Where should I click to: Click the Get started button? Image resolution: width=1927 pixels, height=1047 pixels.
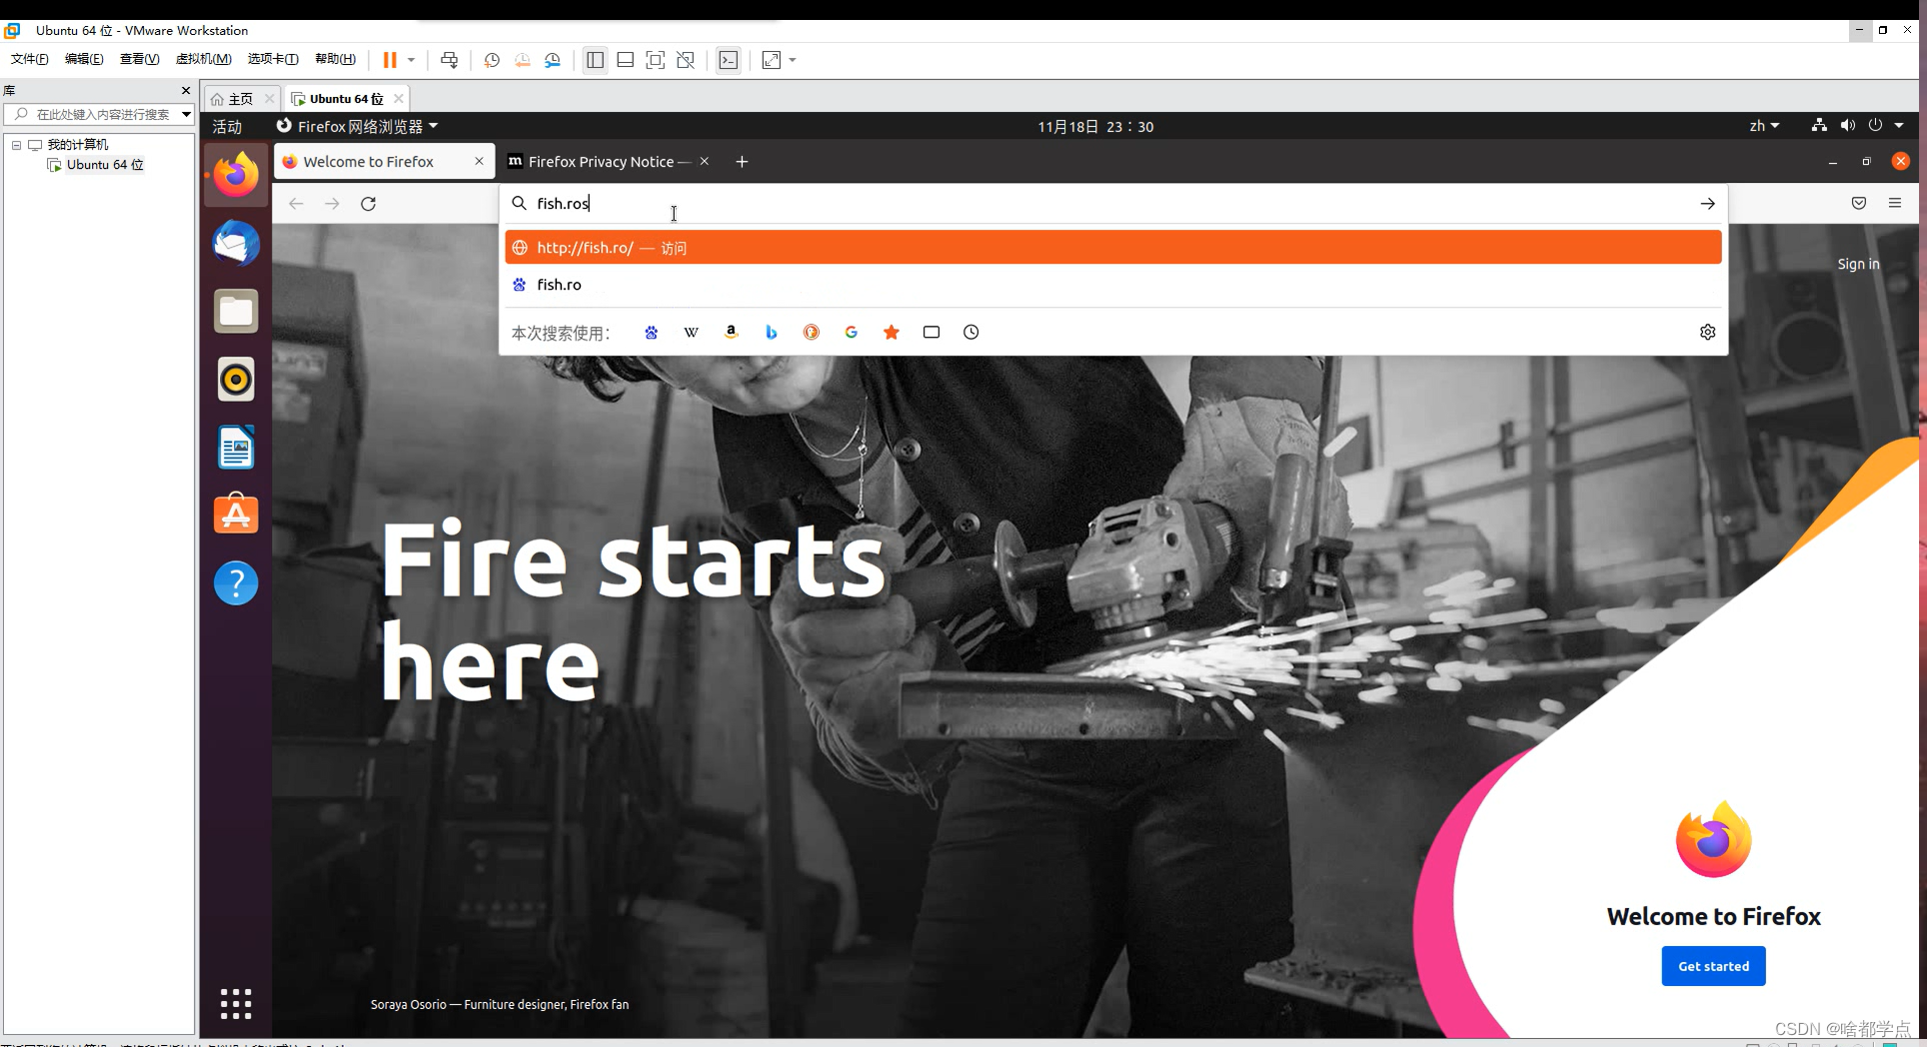click(1713, 966)
